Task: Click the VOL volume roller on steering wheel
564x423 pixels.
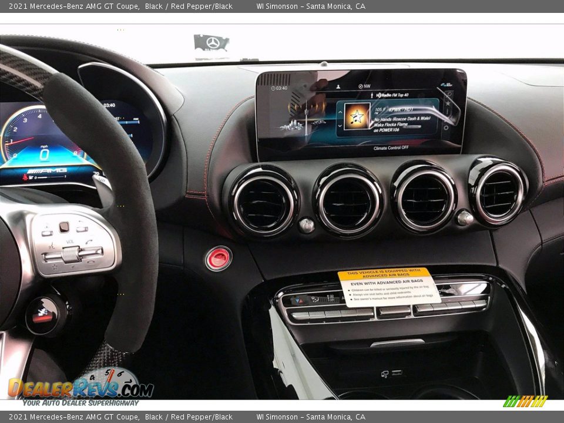Action: click(71, 254)
